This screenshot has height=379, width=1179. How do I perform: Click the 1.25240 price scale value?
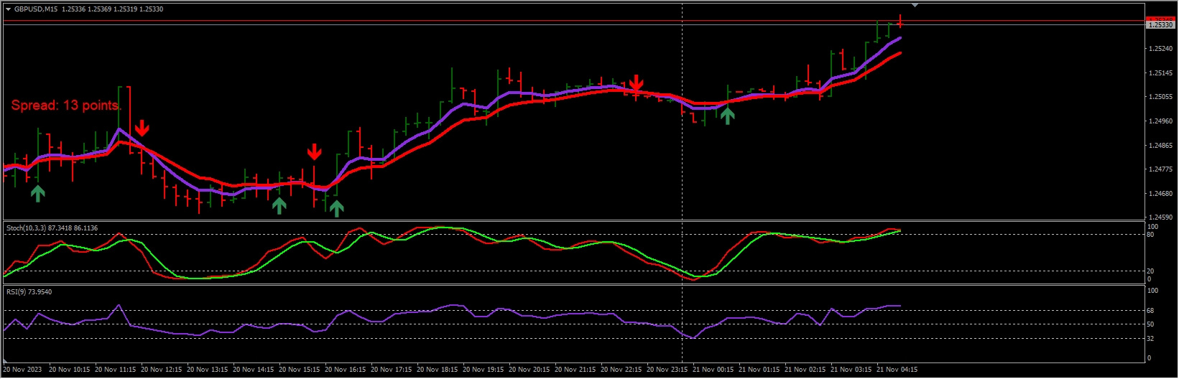1160,49
